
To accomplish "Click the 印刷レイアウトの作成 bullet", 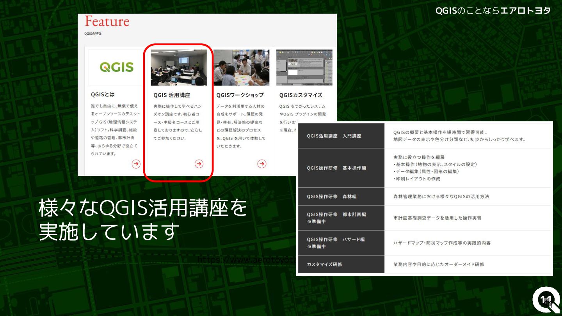I will pos(417,179).
